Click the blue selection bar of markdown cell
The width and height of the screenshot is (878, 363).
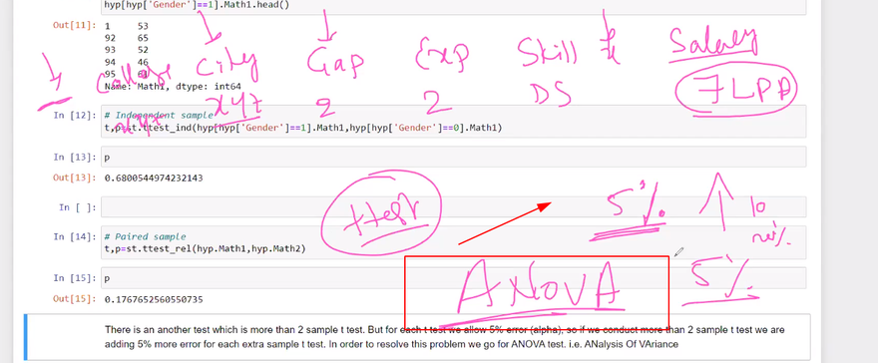(x=25, y=337)
